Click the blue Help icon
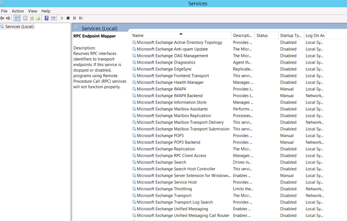The height and width of the screenshot is (221, 347). (x=47, y=18)
